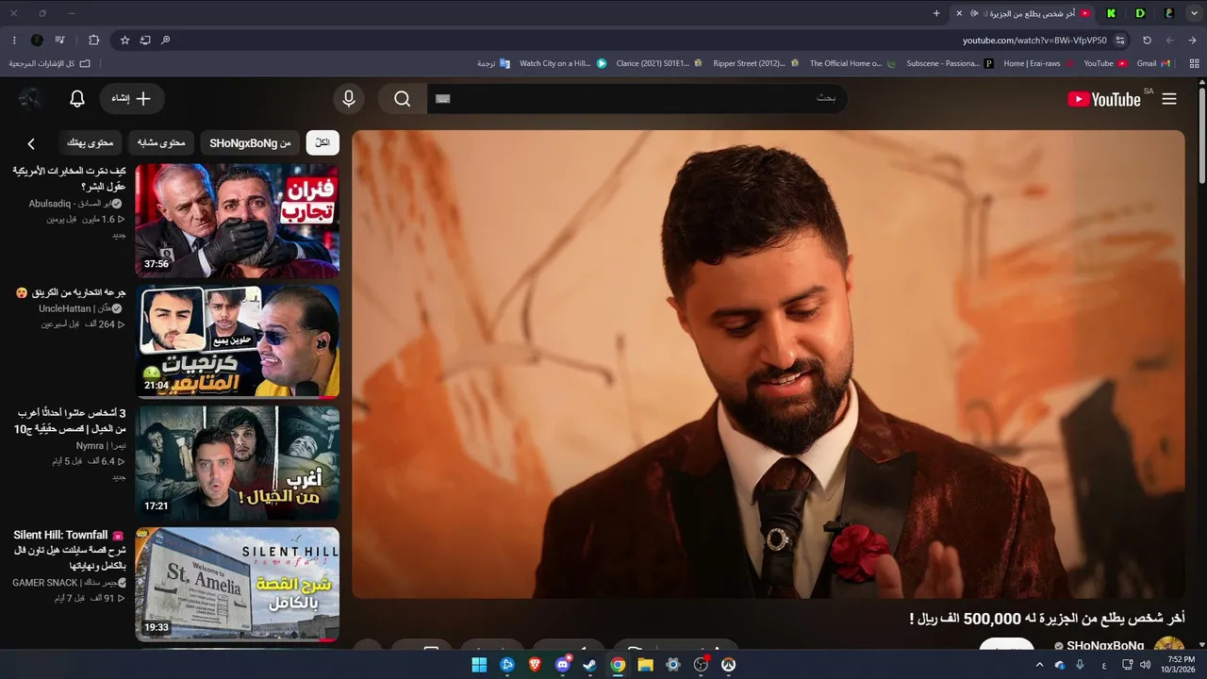
Task: Open the 'فئران تجارب' video thumbnail
Action: pos(238,221)
